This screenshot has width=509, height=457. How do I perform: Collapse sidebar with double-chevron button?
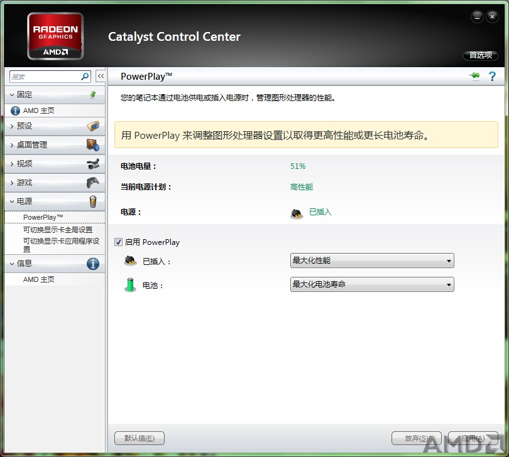click(x=101, y=76)
